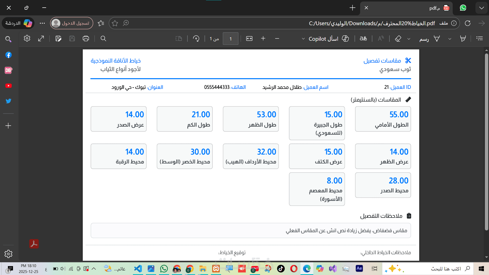The height and width of the screenshot is (275, 489).
Task: Open the table of contents icon
Action: tap(480, 38)
